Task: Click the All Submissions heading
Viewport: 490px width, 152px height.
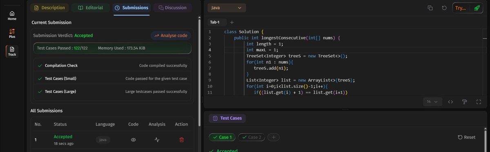Action: click(x=47, y=111)
